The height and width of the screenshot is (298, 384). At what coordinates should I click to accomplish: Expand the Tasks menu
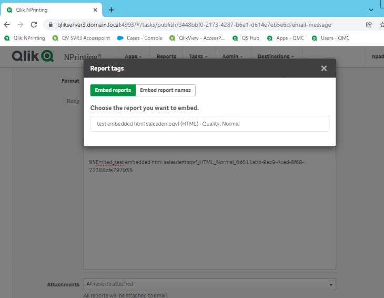[198, 56]
